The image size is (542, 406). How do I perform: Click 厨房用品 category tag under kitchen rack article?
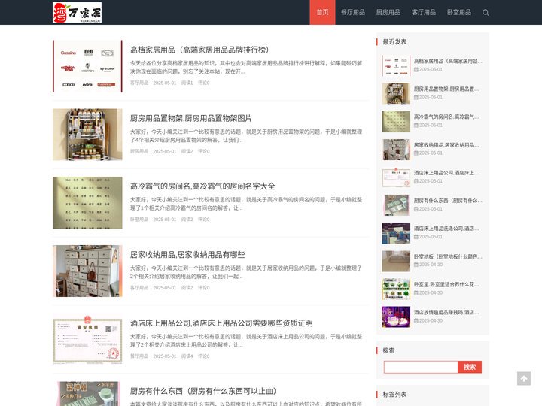[x=139, y=151]
